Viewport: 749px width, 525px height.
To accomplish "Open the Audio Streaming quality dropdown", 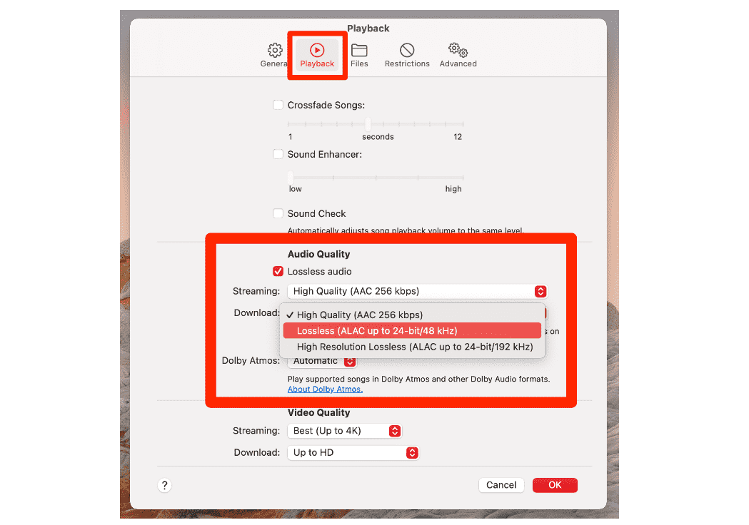I will tap(418, 291).
